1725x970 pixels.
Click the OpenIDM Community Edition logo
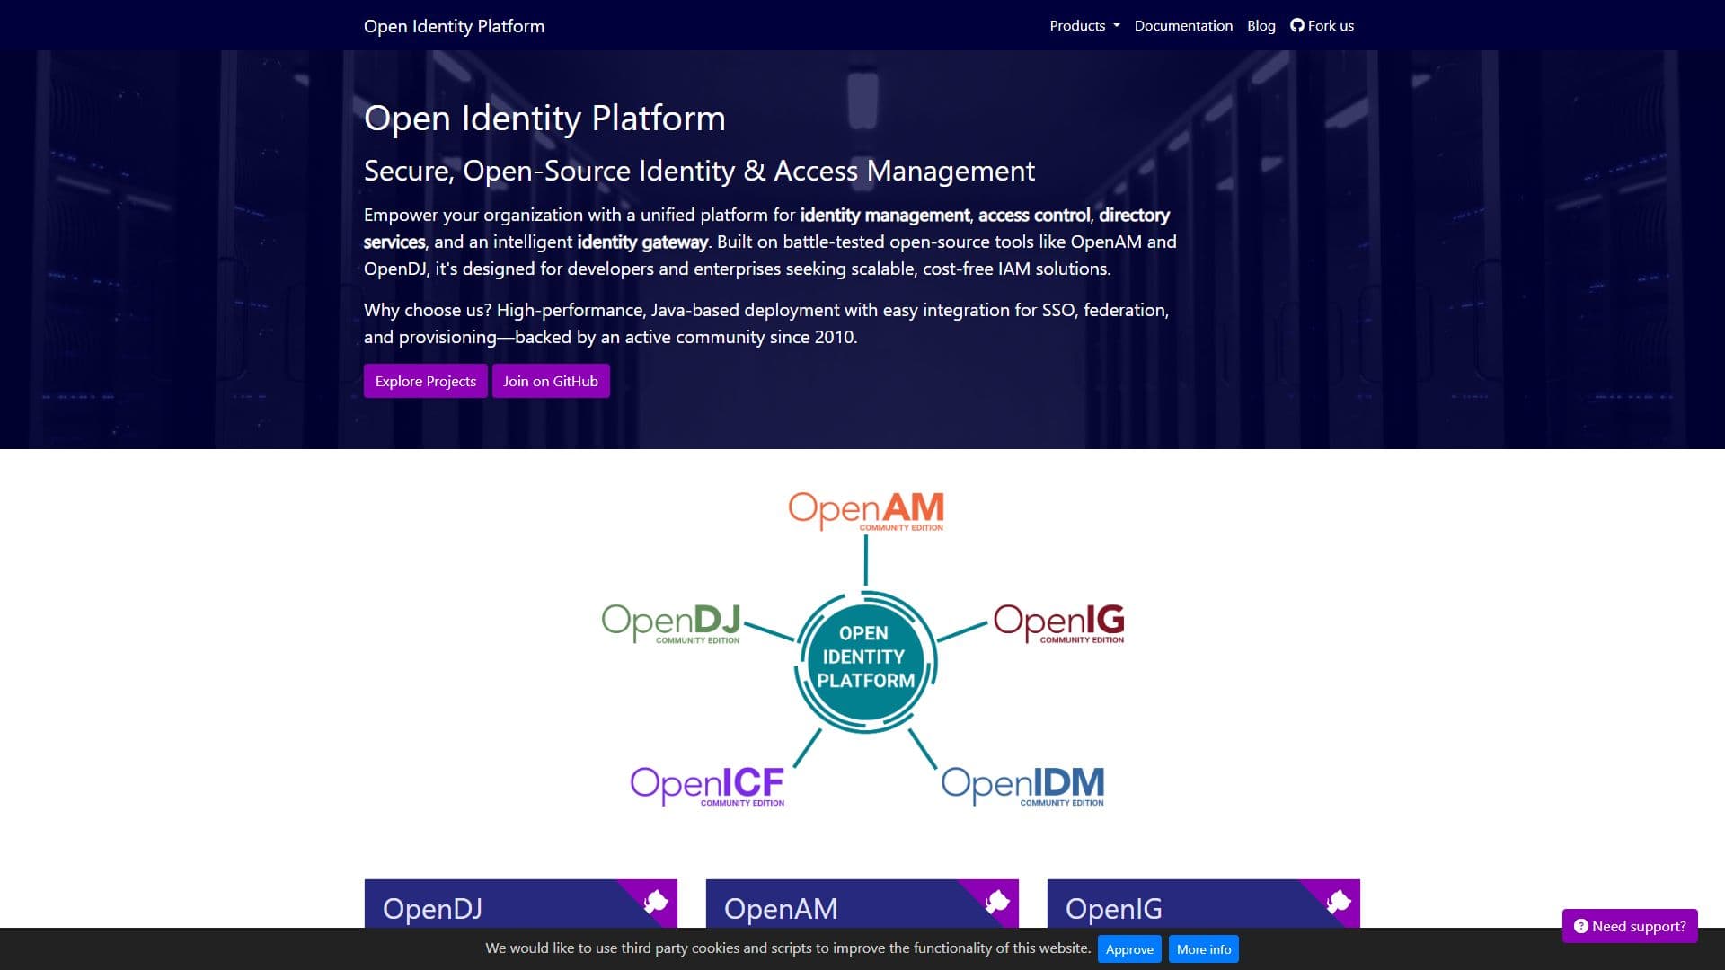[x=1023, y=786]
